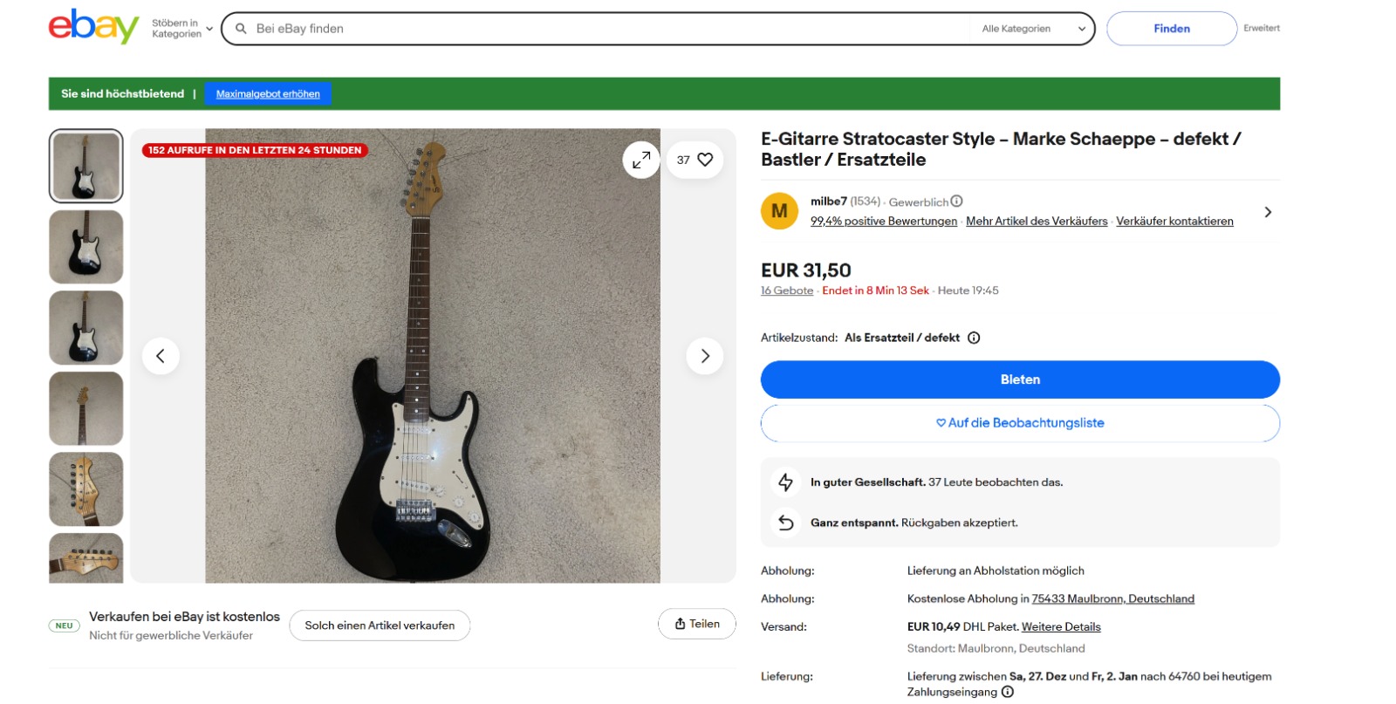Show the next gallery image
Viewport: 1396px width, 704px height.
(705, 356)
